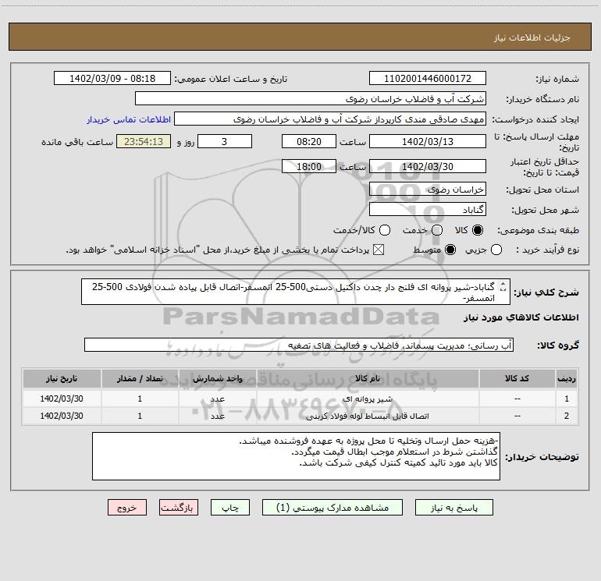Select the کالا/خدمت radio button

pyautogui.click(x=385, y=230)
